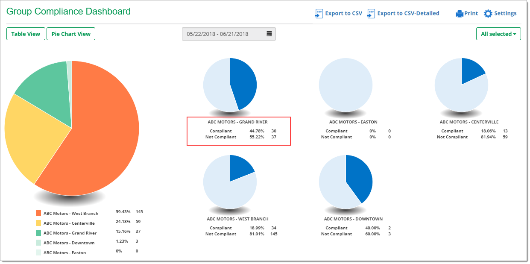Click the Settings link text

click(506, 13)
